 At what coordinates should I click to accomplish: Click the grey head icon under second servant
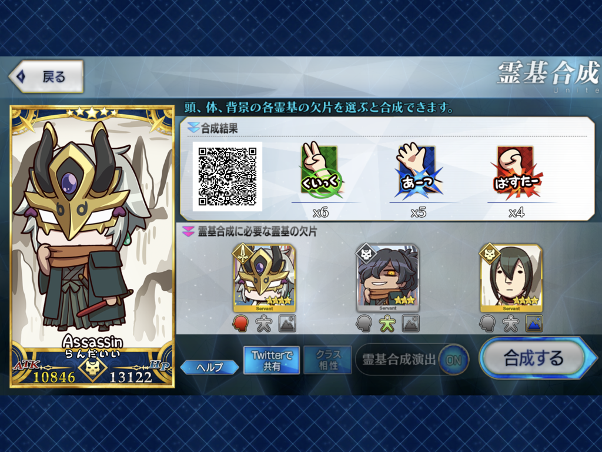pyautogui.click(x=364, y=324)
